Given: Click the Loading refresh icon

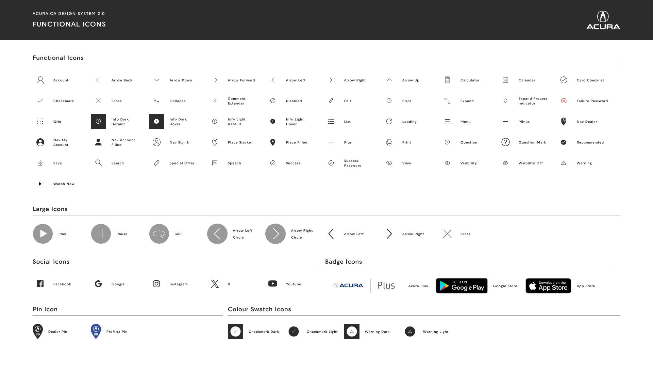Looking at the screenshot, I should point(389,121).
